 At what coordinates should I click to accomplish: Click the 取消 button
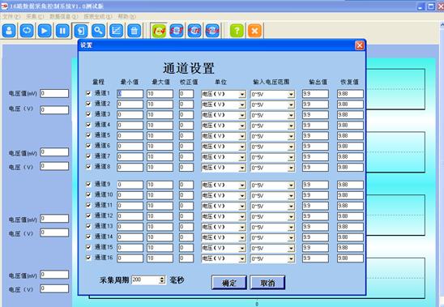(267, 283)
